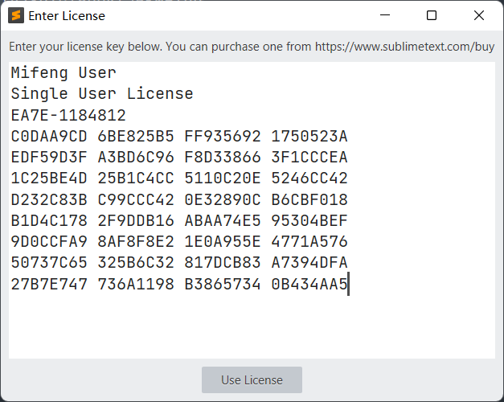This screenshot has height=402, width=504.
Task: Maximize the Enter License dialog
Action: click(432, 15)
